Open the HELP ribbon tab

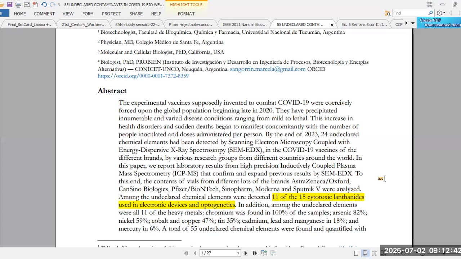[156, 14]
